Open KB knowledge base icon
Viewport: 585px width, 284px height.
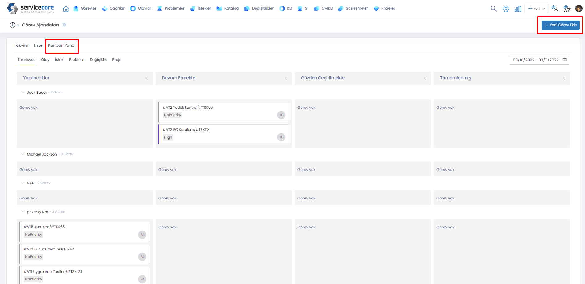pos(282,9)
